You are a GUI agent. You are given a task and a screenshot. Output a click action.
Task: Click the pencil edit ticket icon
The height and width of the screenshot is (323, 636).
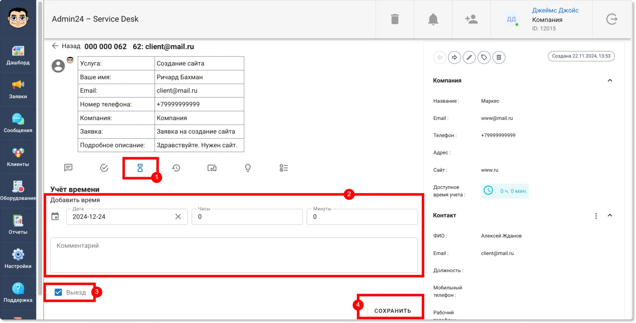[x=469, y=57]
